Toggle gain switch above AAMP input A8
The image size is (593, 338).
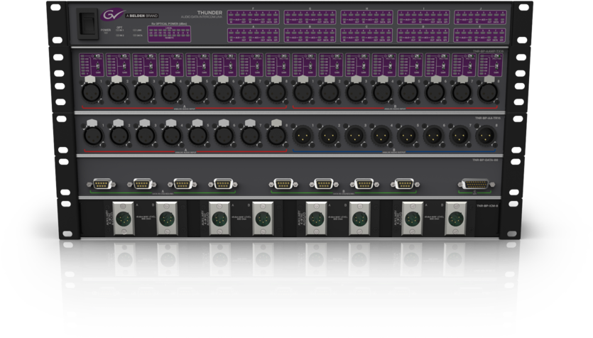click(x=284, y=66)
